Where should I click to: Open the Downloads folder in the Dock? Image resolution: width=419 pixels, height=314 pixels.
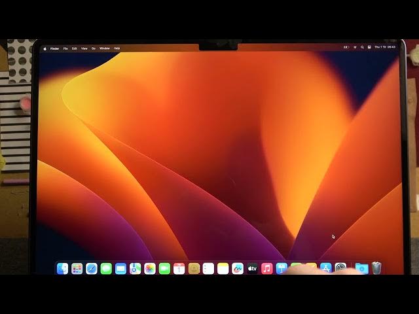click(x=361, y=268)
